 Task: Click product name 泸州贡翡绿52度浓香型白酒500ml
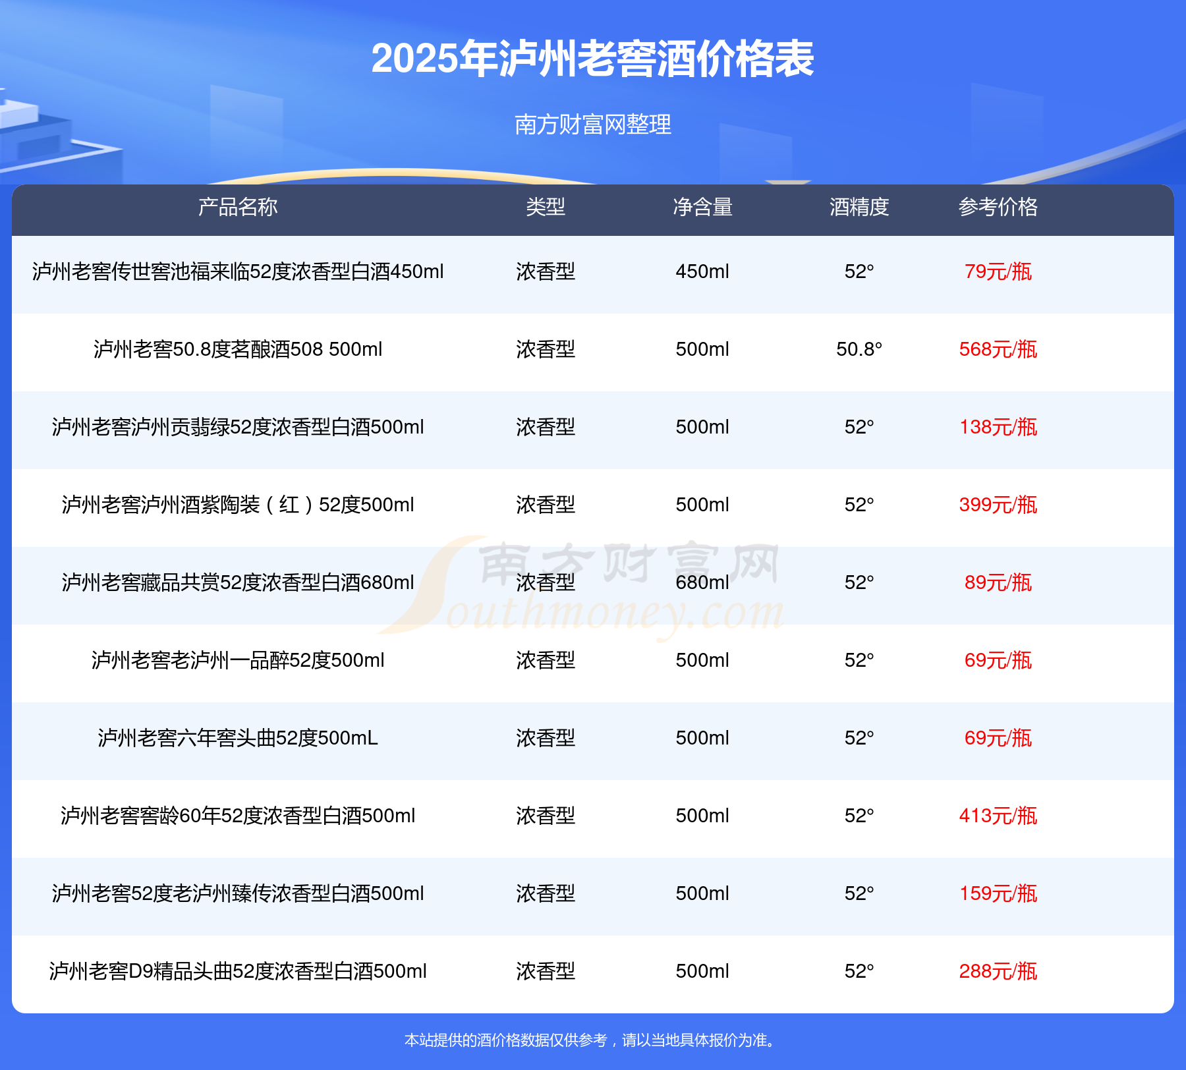point(277,427)
